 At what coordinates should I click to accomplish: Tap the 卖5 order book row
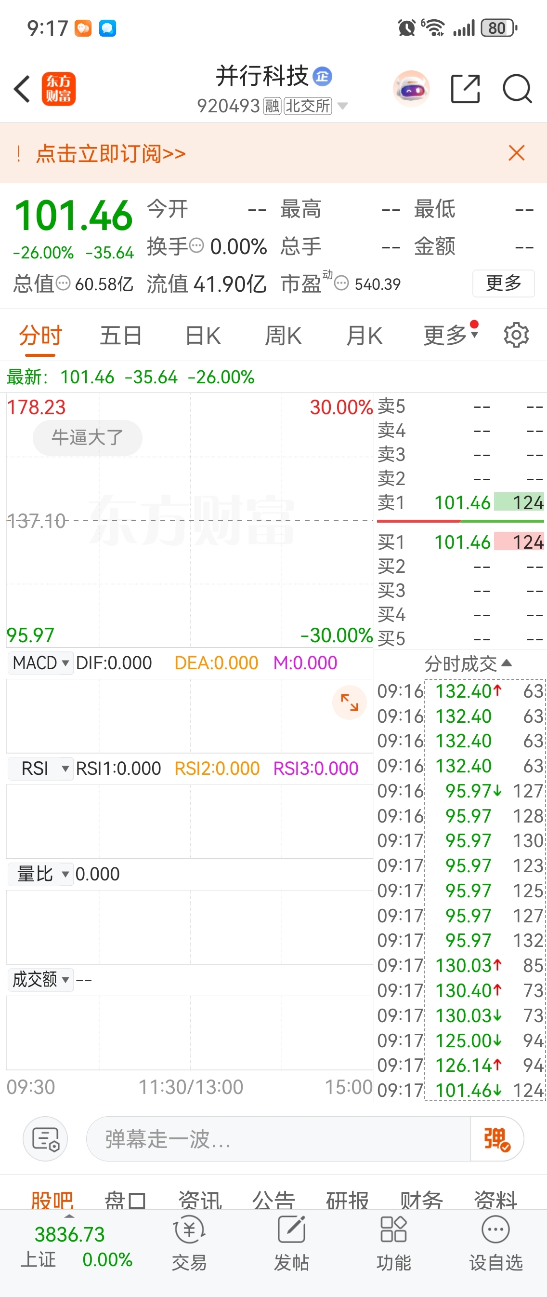click(460, 406)
